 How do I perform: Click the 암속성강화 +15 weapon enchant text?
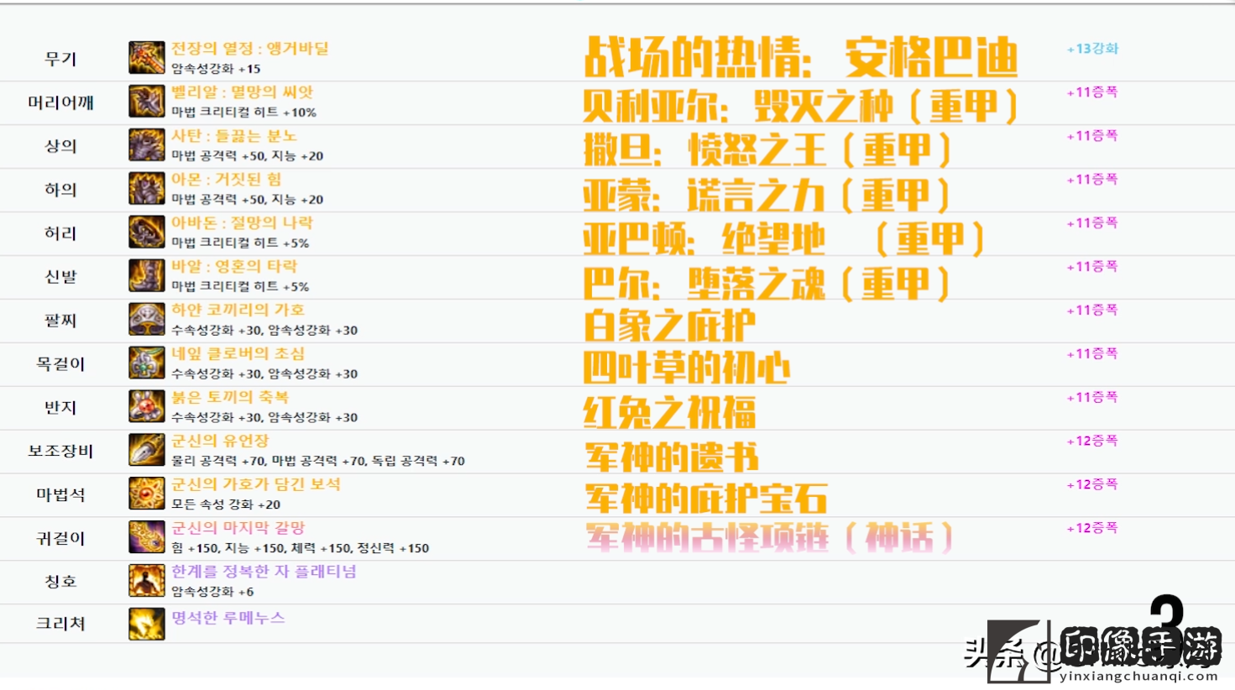click(216, 70)
